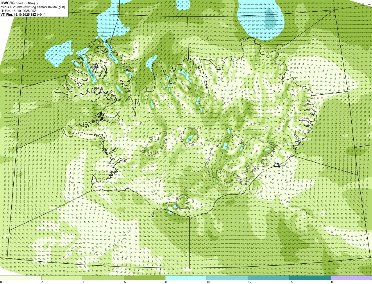The height and width of the screenshot is (284, 372).
Task: Click the title text "UWC/IG: Vindur (10m) og"
Action: [x=20, y=3]
